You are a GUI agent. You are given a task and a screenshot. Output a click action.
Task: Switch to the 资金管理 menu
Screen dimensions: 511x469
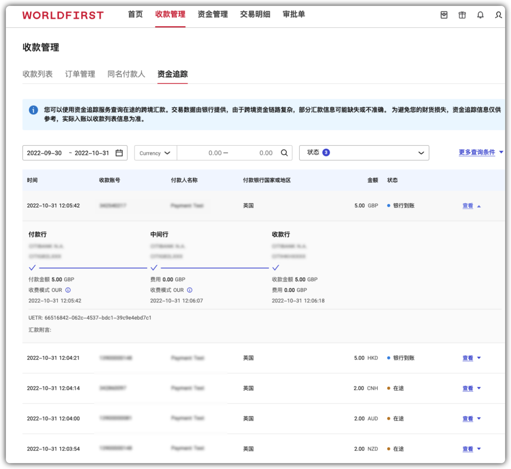(x=212, y=15)
